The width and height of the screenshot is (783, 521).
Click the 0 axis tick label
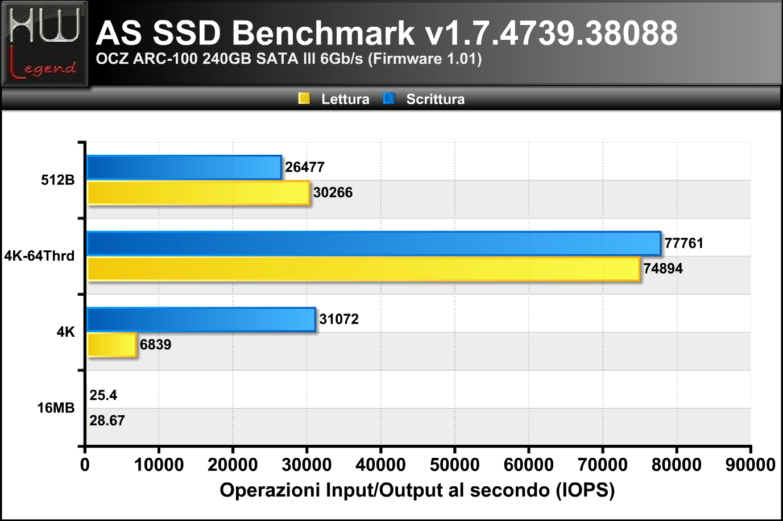85,465
